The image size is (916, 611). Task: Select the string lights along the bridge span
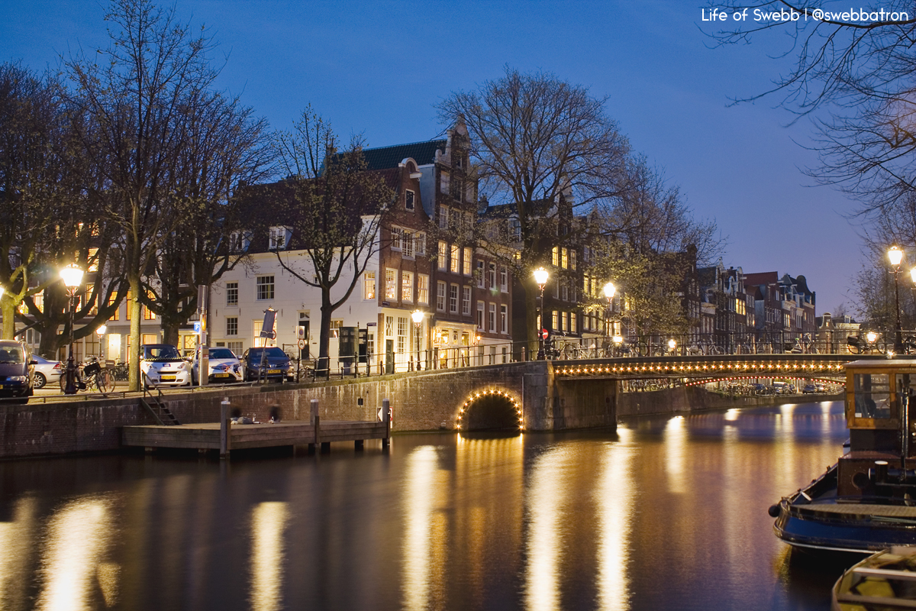pos(698,369)
